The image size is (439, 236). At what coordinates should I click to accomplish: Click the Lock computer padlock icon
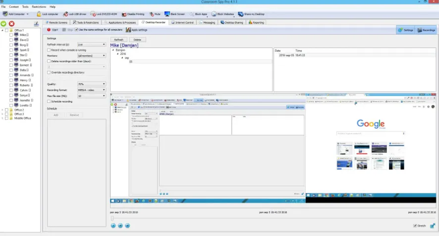[39, 14]
